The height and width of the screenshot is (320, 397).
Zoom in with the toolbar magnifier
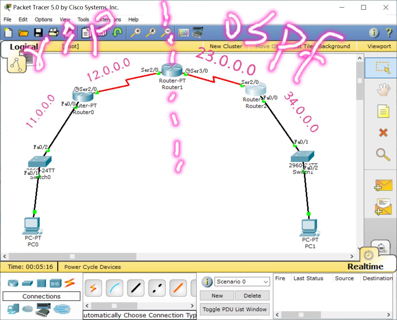pyautogui.click(x=136, y=32)
